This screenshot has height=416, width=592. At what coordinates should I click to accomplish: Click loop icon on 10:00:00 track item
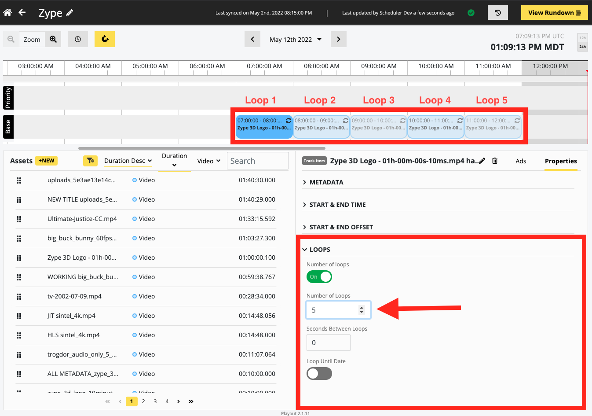coord(460,121)
